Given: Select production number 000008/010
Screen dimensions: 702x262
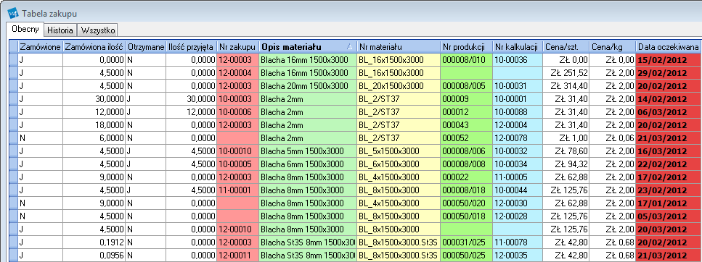Looking at the screenshot, I should tap(467, 60).
